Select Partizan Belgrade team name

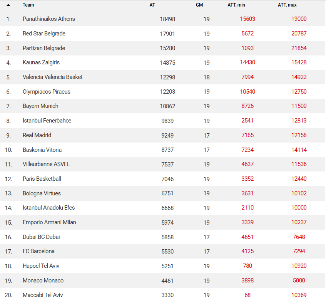(44, 48)
